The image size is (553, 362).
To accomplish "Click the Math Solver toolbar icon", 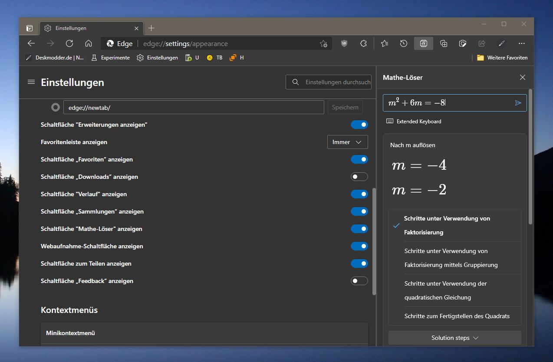I will pos(424,43).
